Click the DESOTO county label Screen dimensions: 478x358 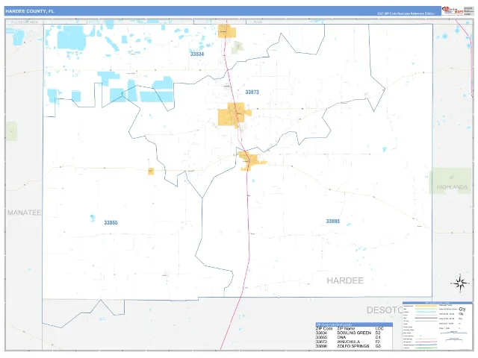click(385, 310)
